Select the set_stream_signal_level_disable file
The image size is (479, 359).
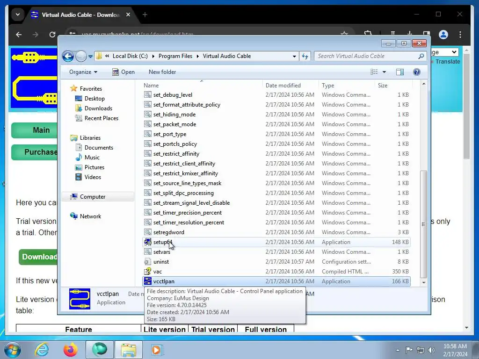point(191,203)
